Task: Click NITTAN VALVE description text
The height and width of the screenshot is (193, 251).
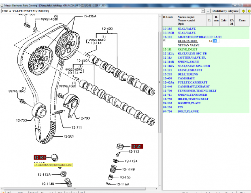Action: pyautogui.click(x=188, y=45)
